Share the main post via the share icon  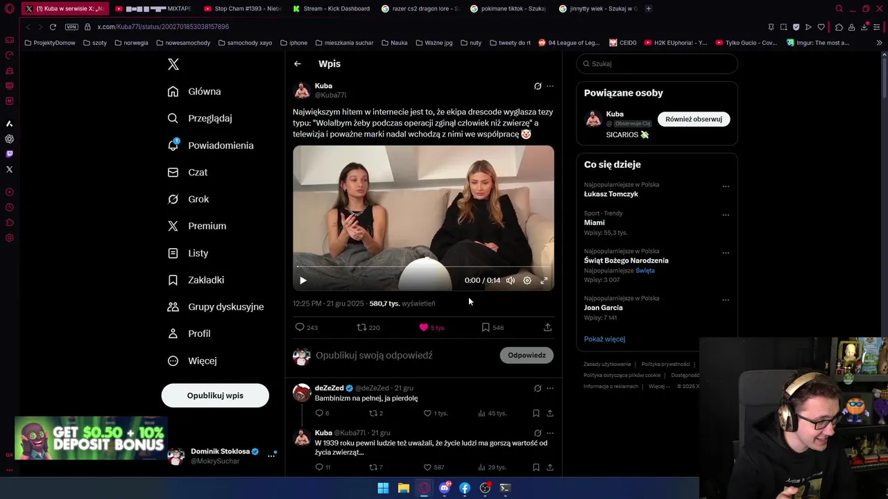coord(547,327)
